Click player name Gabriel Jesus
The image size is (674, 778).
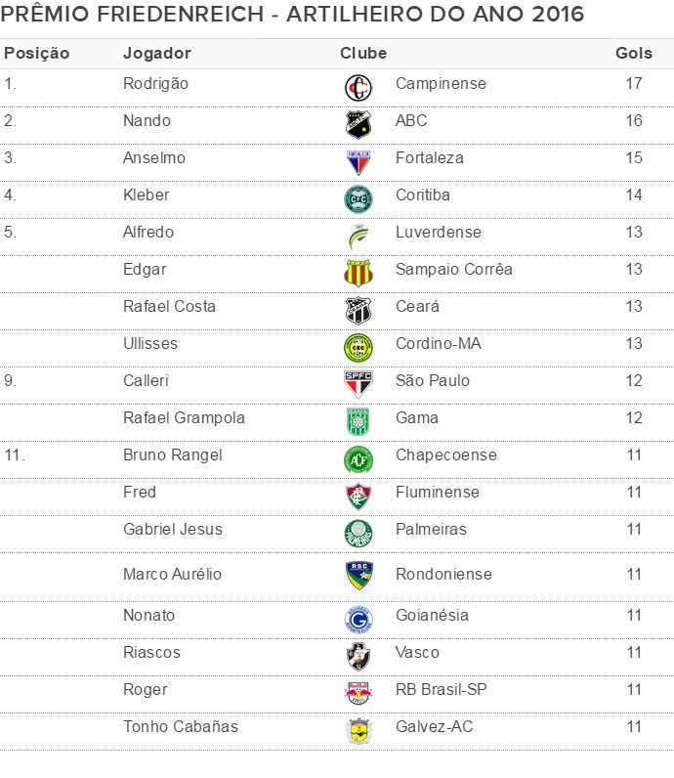(173, 530)
